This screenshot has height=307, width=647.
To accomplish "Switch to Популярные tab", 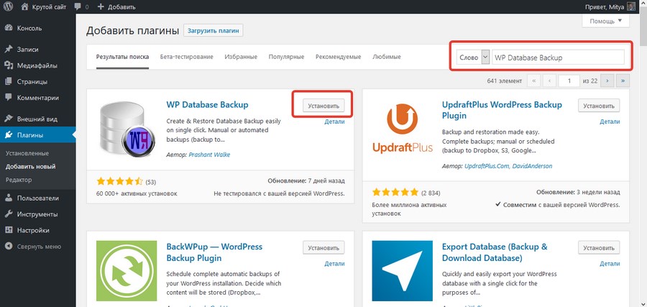I will 286,57.
